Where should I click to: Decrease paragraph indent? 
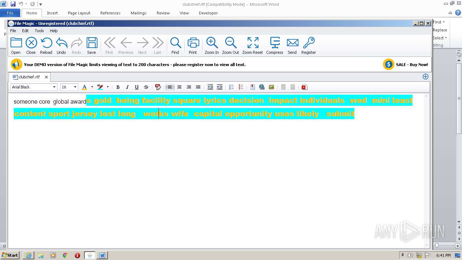pos(210,87)
